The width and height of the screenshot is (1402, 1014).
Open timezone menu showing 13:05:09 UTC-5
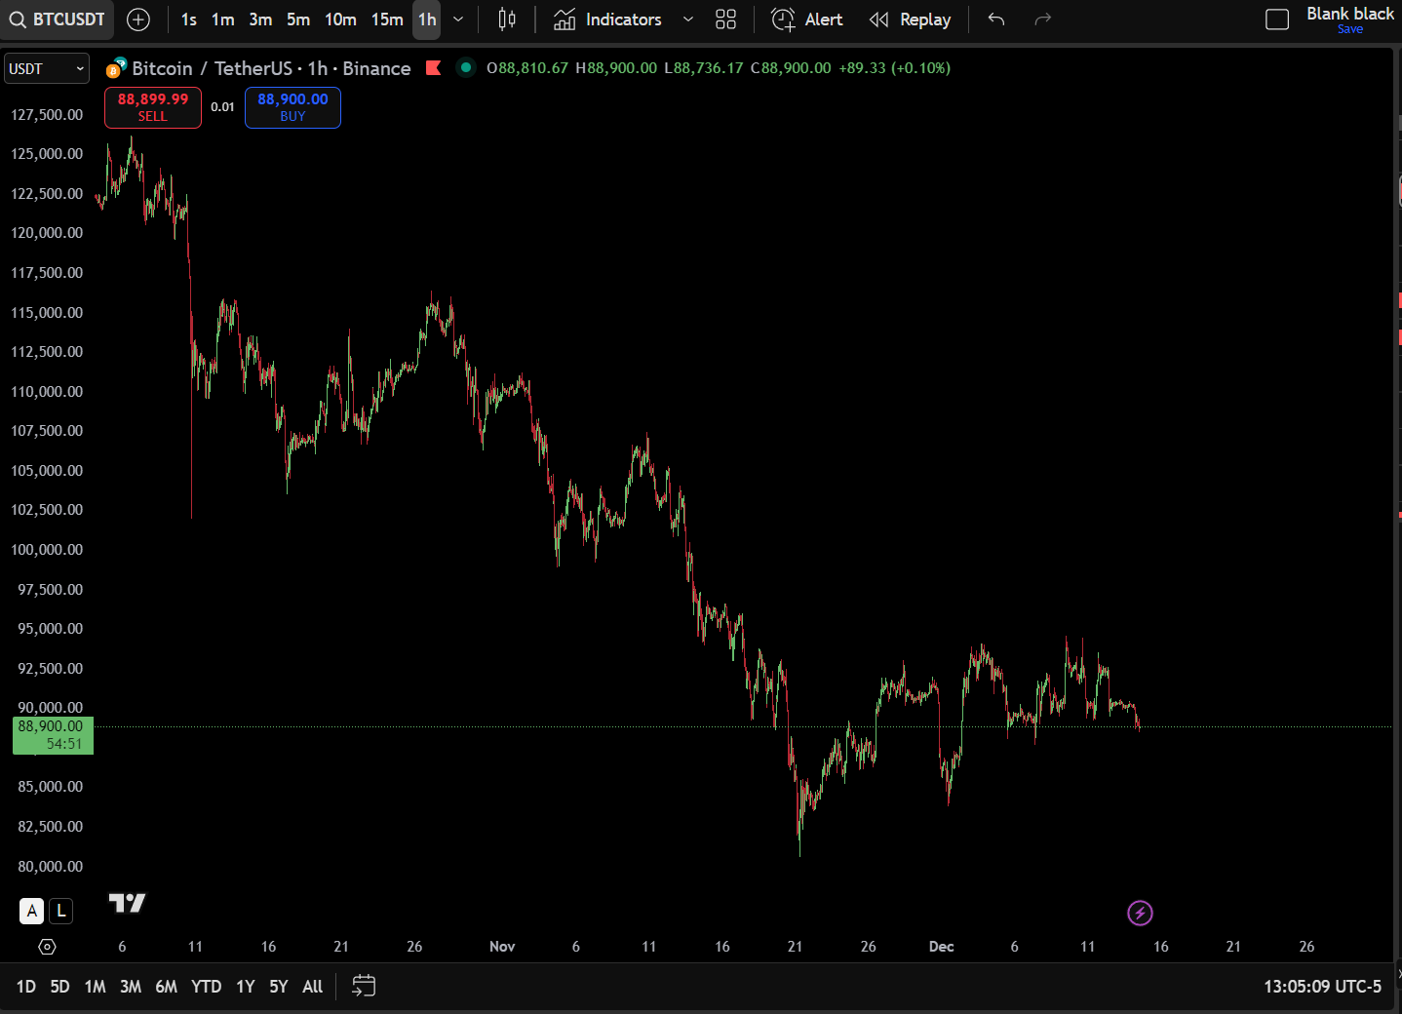point(1322,987)
